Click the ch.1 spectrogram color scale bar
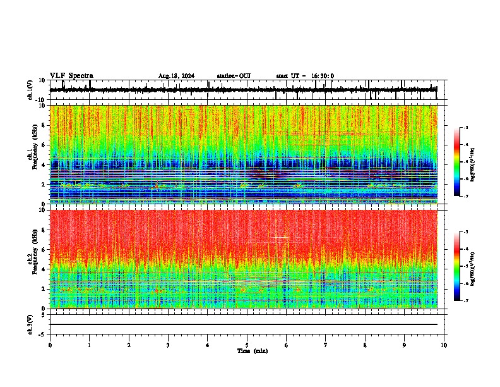 pos(456,162)
